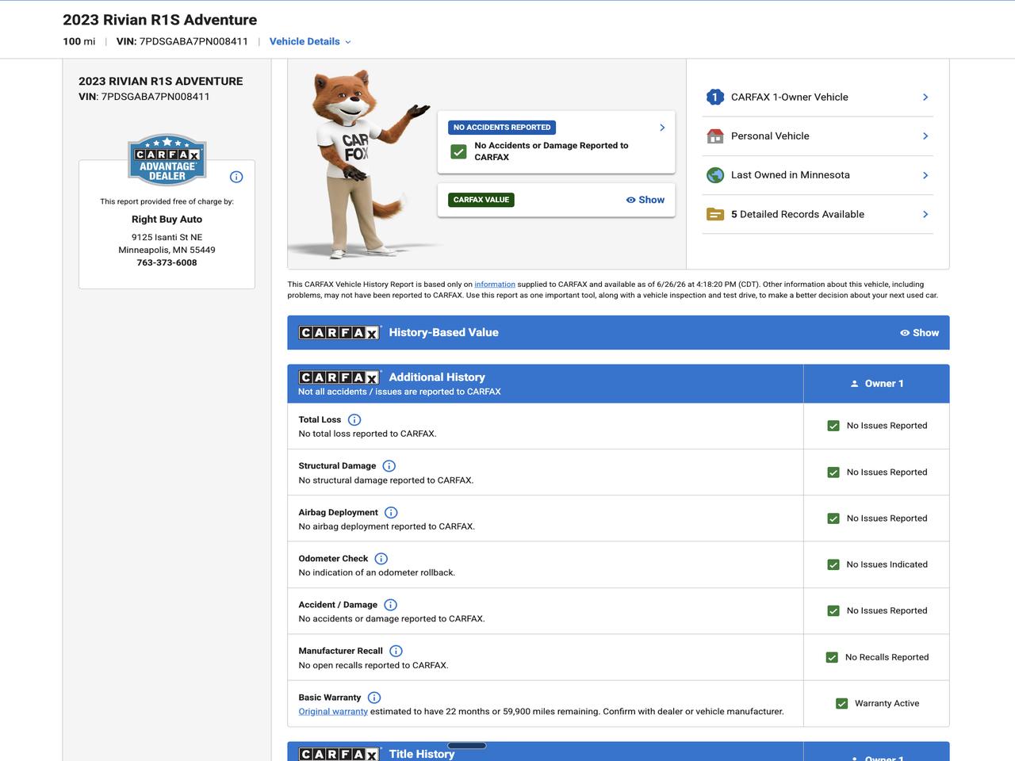Open the Airbag Deployment info icon
Image resolution: width=1015 pixels, height=761 pixels.
click(x=391, y=513)
